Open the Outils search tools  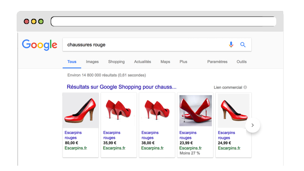(241, 62)
